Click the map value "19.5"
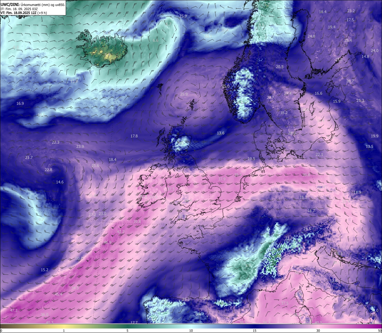Screen dimensions: 382x333 pos(252,159)
